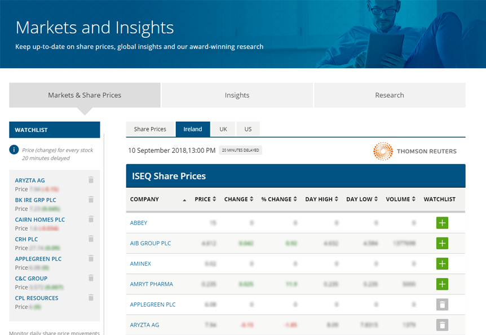Click the trash button in APPLEGREEN PLC table row
486x335 pixels.
coord(442,305)
